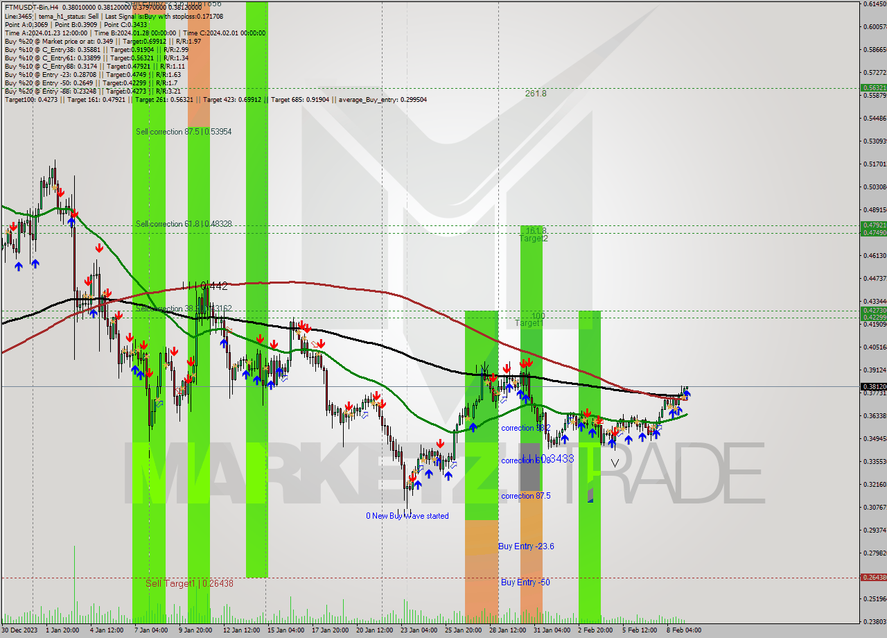
Task: Click the 0.6145 price axis value
Action: point(875,4)
